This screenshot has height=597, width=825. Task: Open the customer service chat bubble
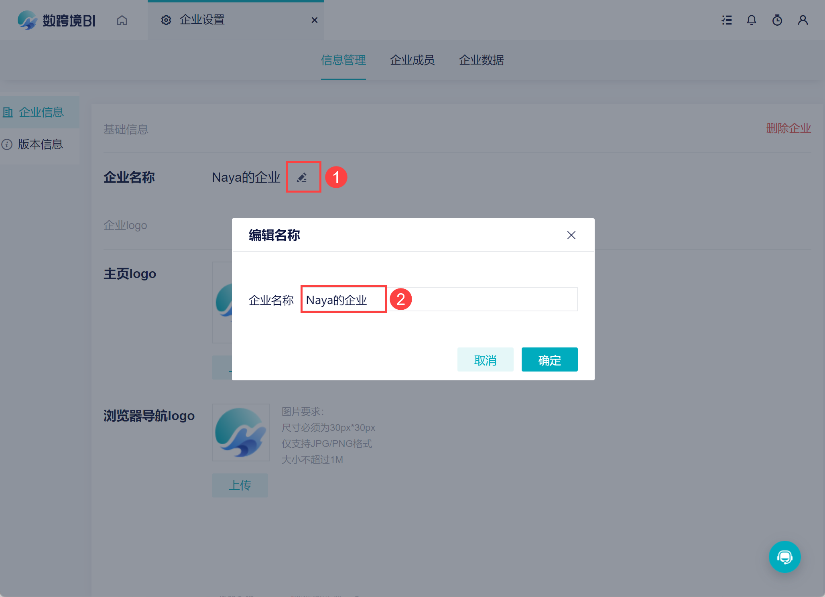[784, 556]
